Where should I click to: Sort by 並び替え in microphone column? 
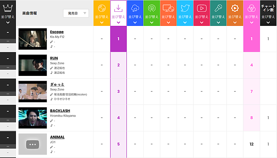[218, 17]
